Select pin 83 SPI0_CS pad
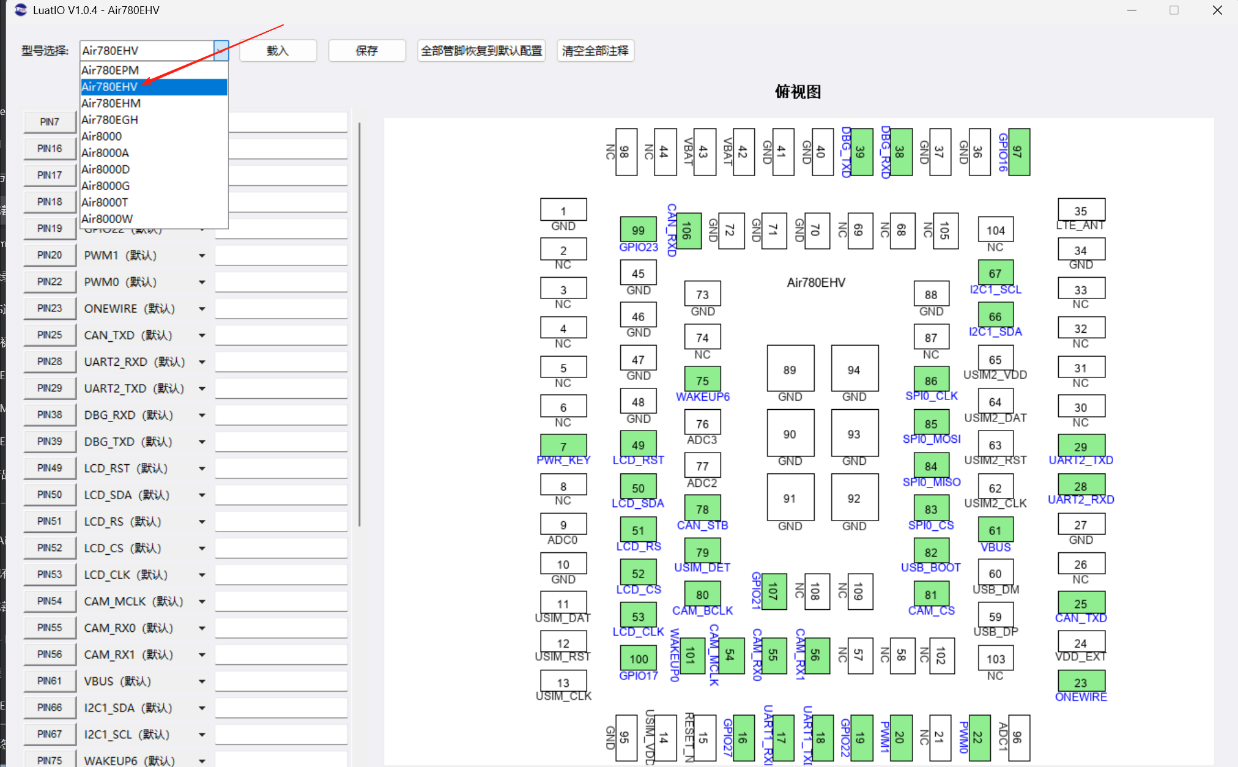1238x767 pixels. click(x=931, y=508)
